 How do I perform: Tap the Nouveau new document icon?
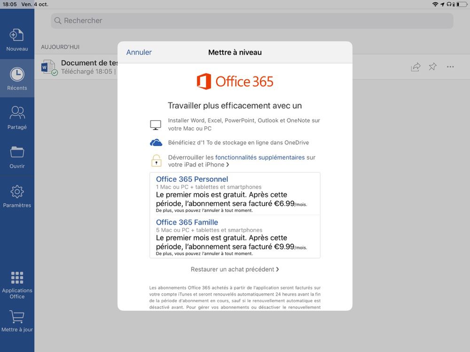pyautogui.click(x=16, y=35)
